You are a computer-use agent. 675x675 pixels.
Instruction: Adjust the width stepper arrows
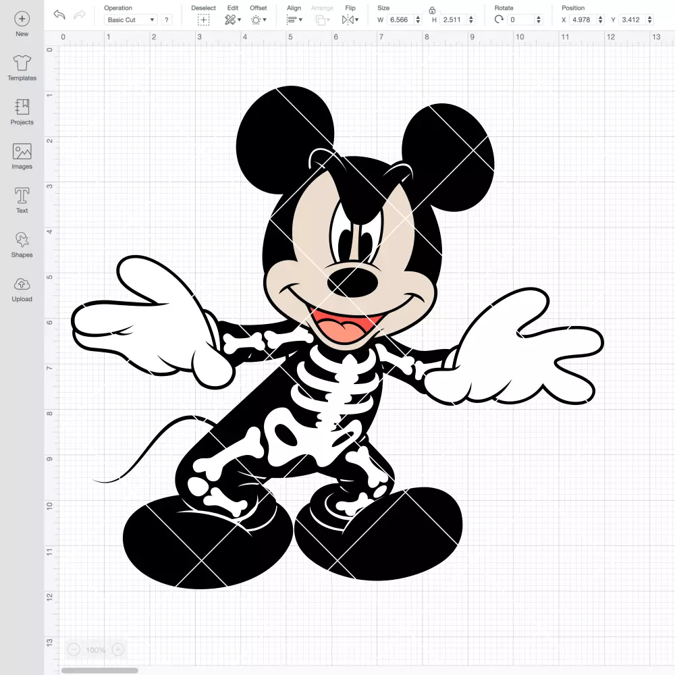418,20
